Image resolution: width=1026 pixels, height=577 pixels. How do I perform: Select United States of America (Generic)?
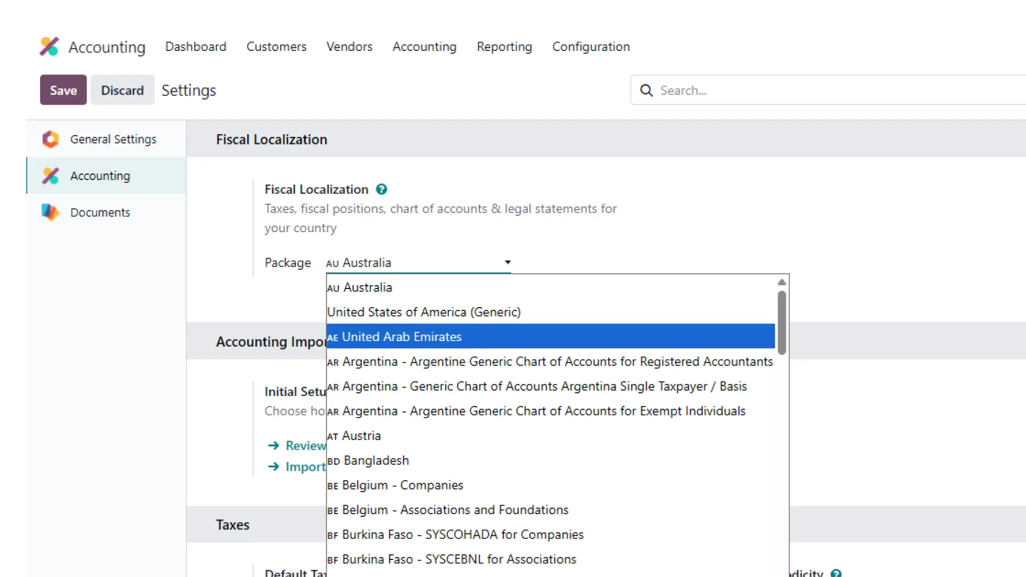click(551, 312)
